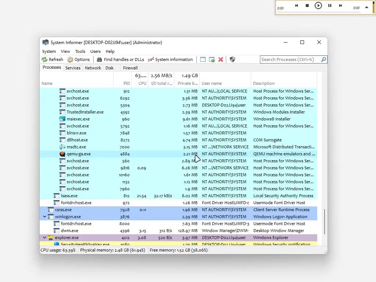Sort by the Name column header
The width and height of the screenshot is (376, 282).
[x=76, y=83]
